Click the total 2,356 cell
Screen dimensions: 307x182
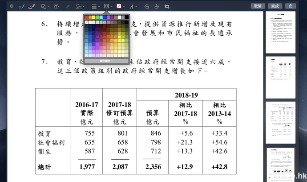point(153,167)
